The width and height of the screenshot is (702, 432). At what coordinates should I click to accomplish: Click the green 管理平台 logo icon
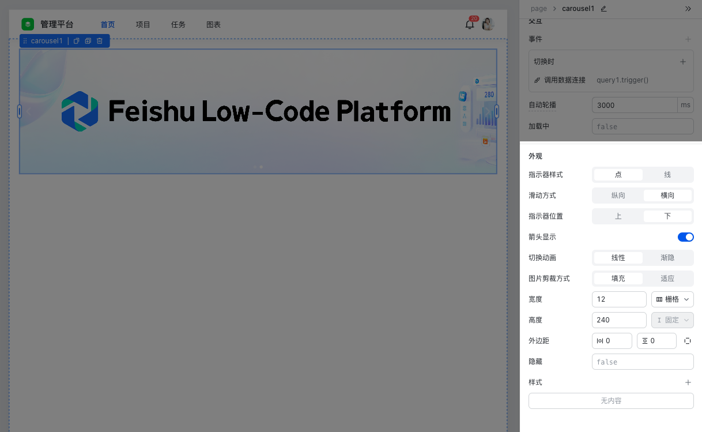pyautogui.click(x=28, y=24)
